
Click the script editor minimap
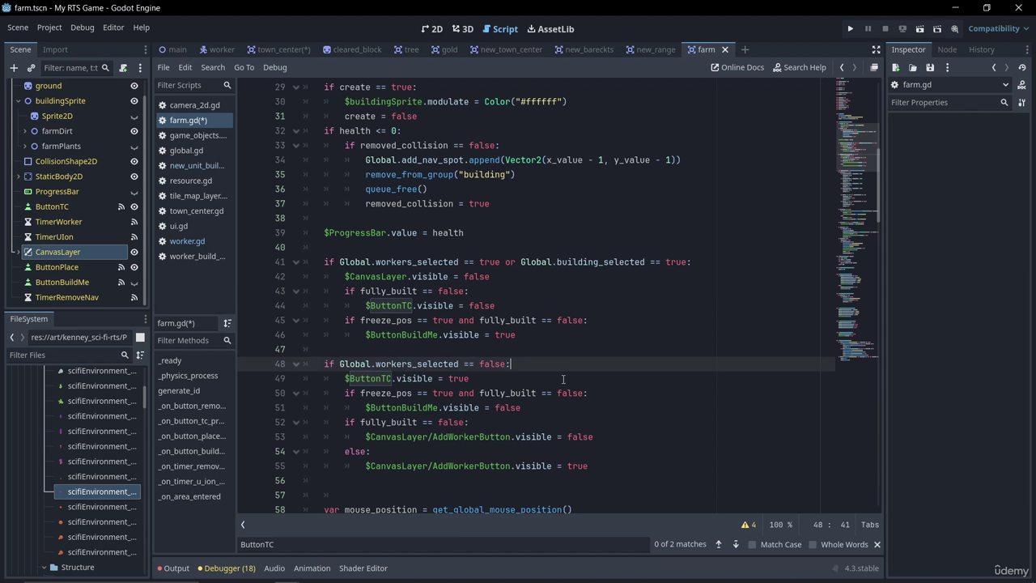[857, 219]
